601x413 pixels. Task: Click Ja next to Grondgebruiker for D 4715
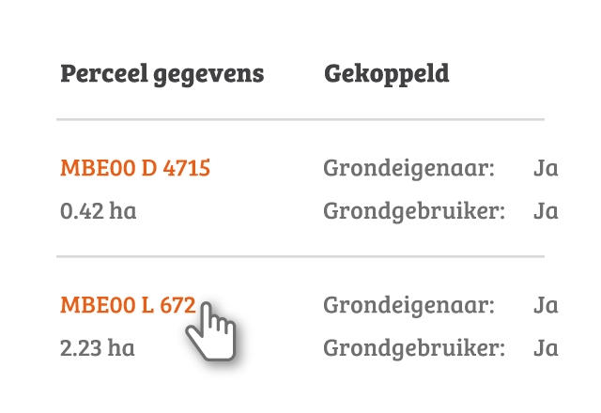(x=546, y=211)
